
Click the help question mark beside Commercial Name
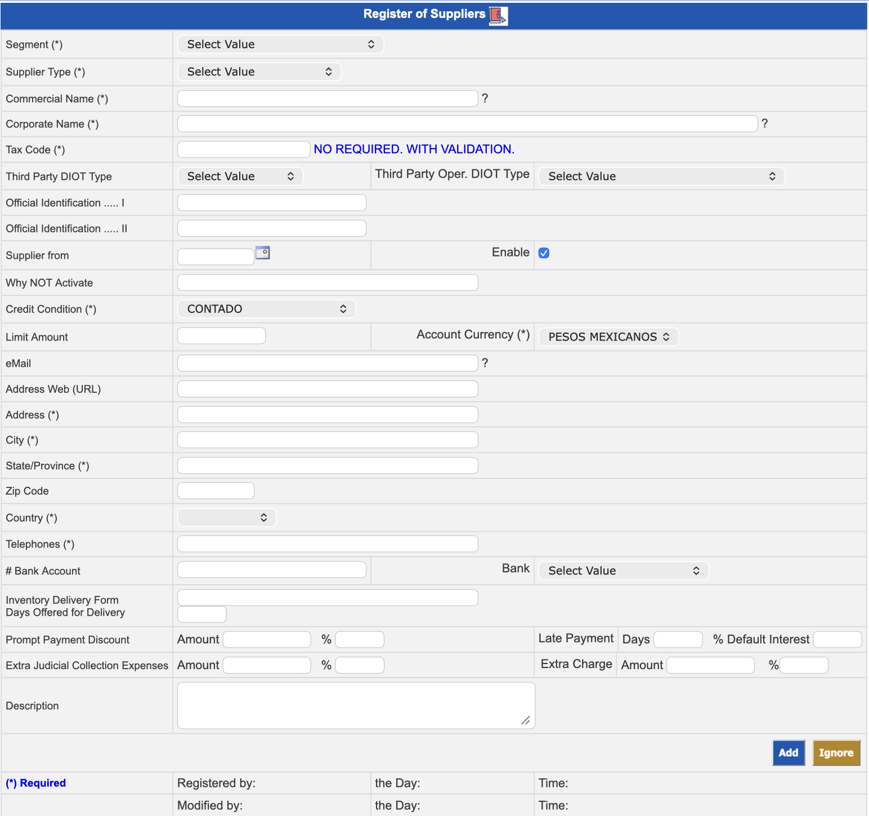pyautogui.click(x=485, y=98)
